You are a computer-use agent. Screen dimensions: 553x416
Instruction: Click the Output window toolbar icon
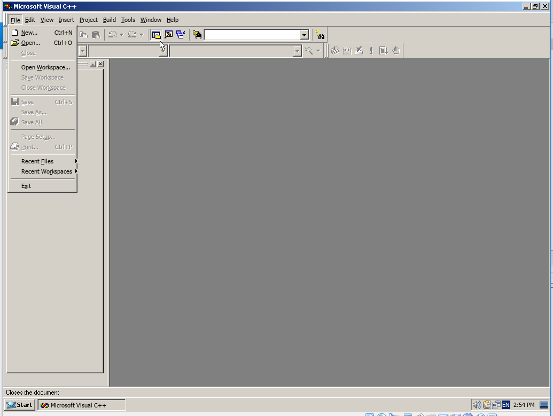tap(168, 35)
